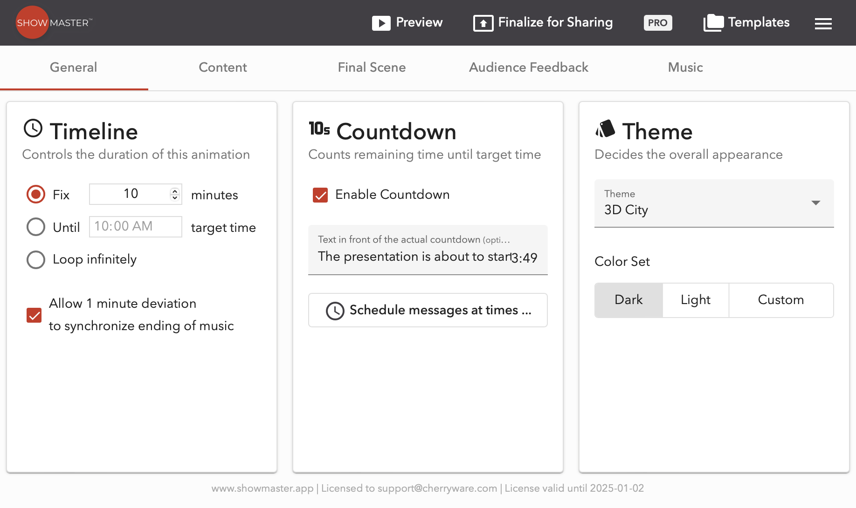The height and width of the screenshot is (508, 856).
Task: Click the minutes stepper arrows
Action: 175,194
